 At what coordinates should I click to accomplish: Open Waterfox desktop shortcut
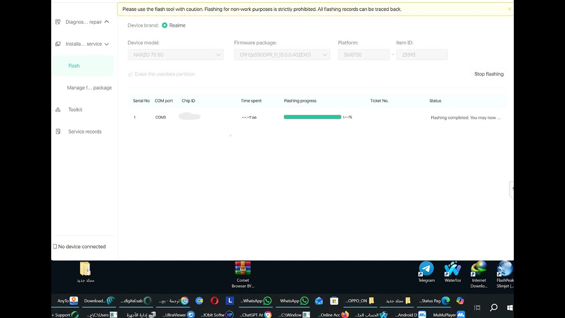[452, 272]
